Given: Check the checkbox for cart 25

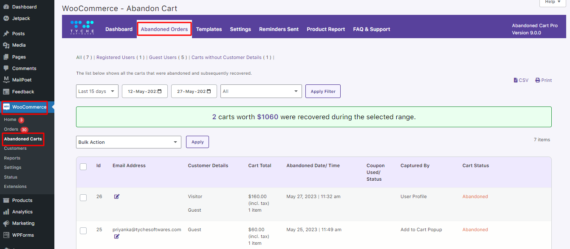Looking at the screenshot, I should tap(83, 229).
